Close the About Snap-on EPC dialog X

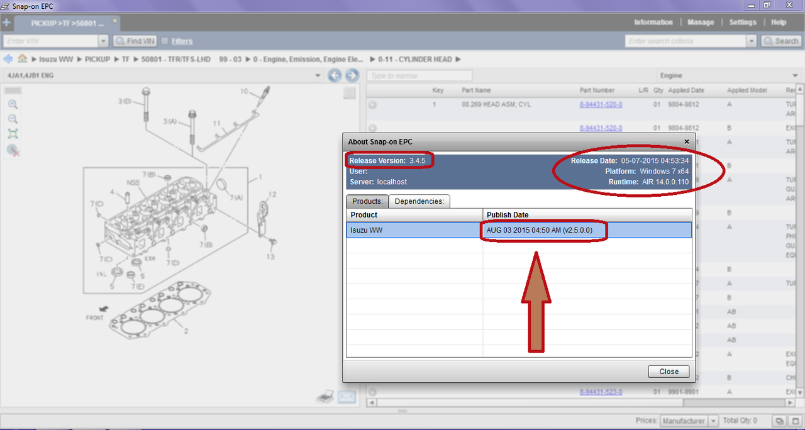[687, 142]
